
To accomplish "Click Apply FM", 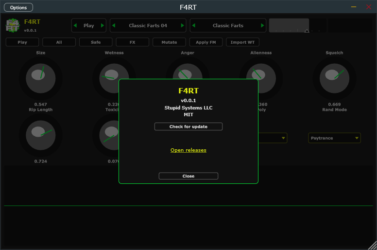I will [x=206, y=42].
